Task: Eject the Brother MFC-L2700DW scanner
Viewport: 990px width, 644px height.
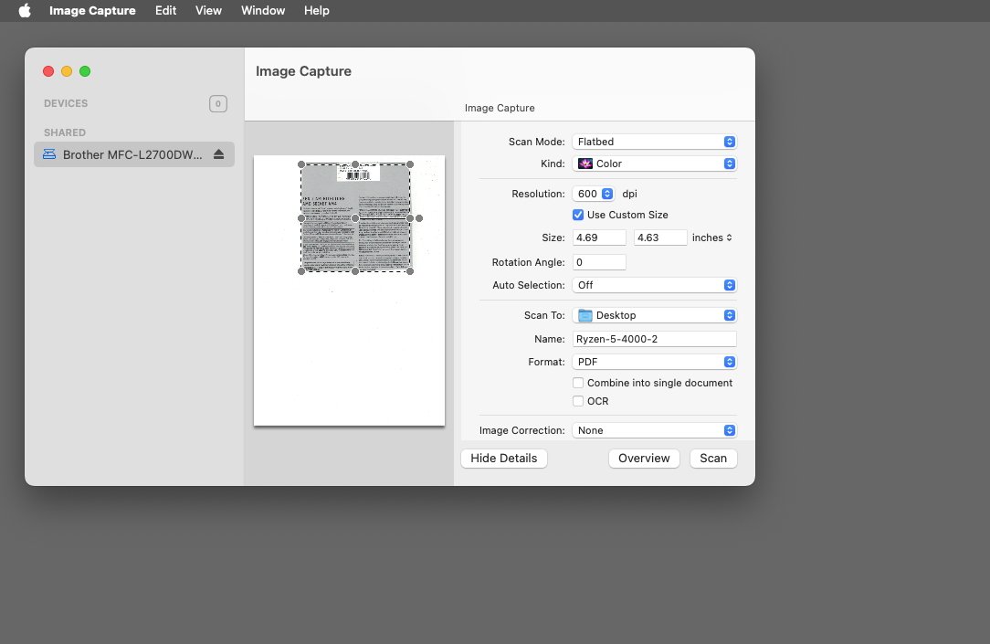Action: pyautogui.click(x=218, y=154)
